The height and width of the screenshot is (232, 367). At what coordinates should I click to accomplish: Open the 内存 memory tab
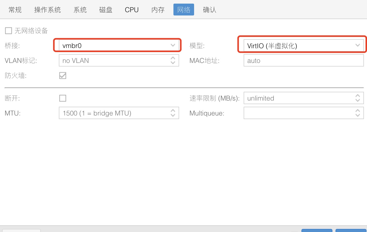click(x=158, y=10)
